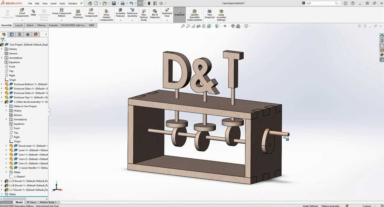Click the search commands field

point(321,3)
